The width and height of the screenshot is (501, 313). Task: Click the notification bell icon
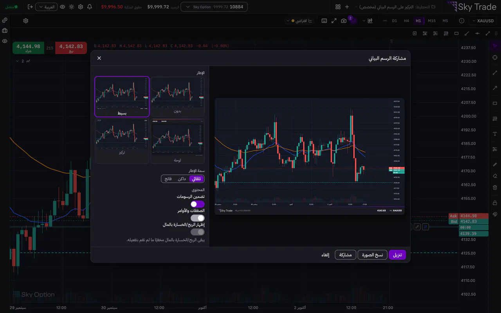pyautogui.click(x=90, y=7)
